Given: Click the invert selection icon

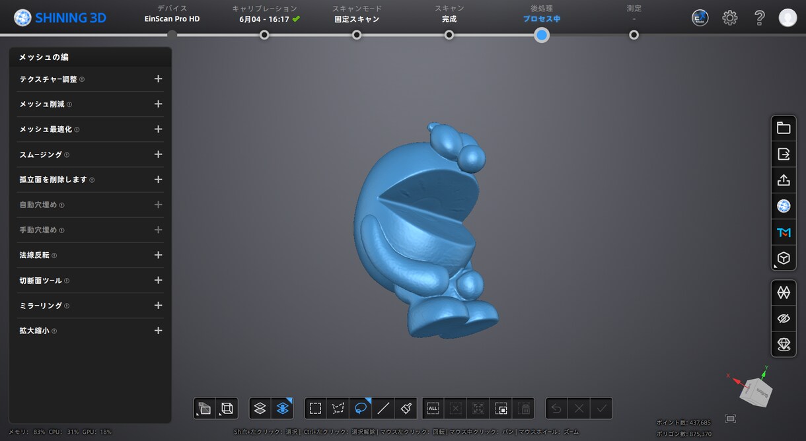Looking at the screenshot, I should [x=501, y=408].
